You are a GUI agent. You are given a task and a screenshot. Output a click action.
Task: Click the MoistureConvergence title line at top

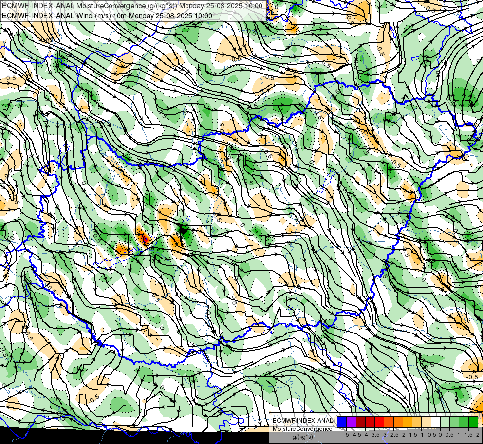pos(132,6)
